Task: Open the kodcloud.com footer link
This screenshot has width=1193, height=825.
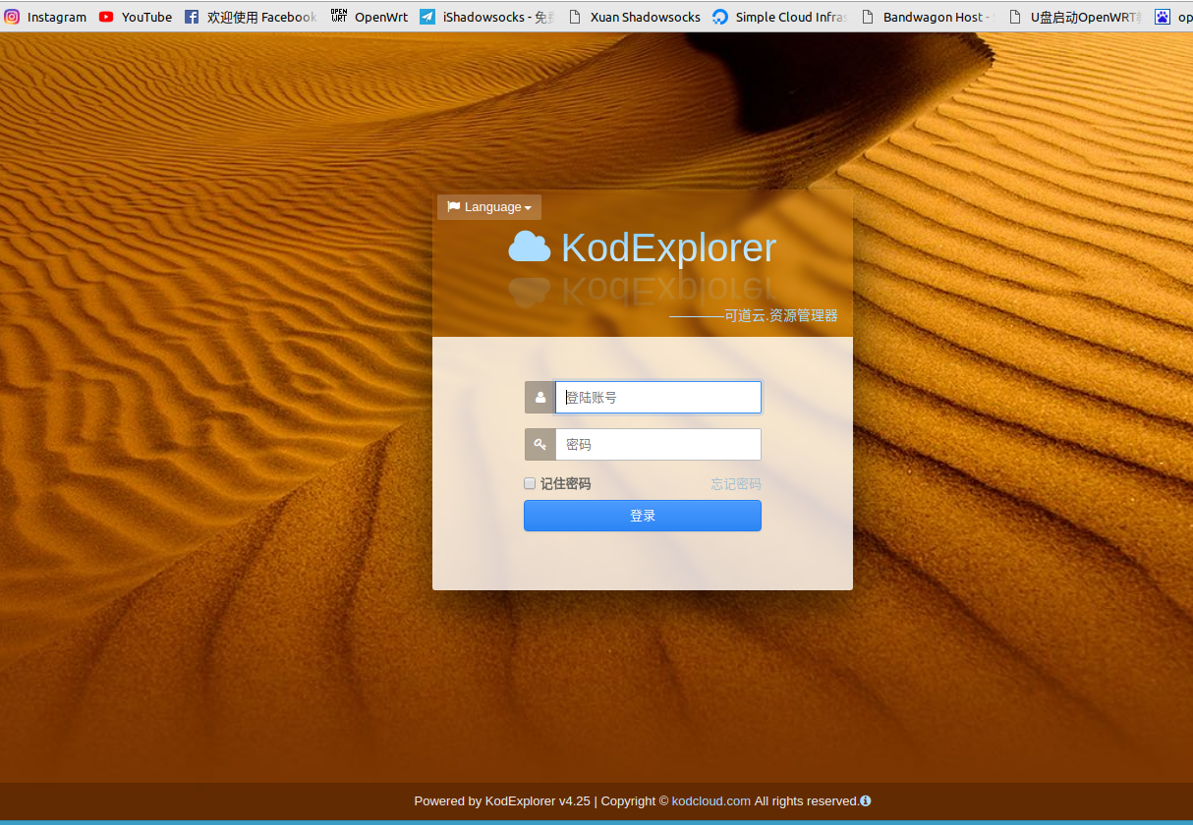Action: click(x=711, y=801)
